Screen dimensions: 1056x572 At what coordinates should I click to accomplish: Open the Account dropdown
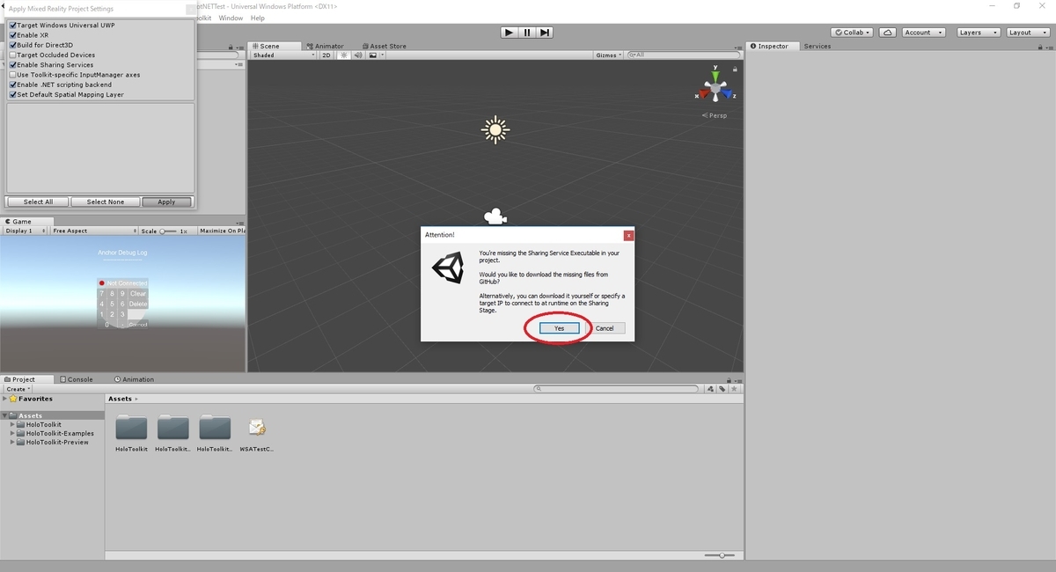pyautogui.click(x=923, y=33)
